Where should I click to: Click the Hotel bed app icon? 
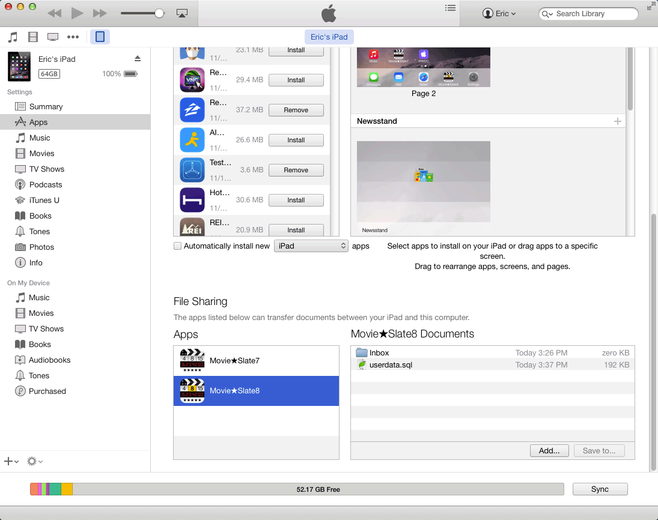[x=192, y=200]
